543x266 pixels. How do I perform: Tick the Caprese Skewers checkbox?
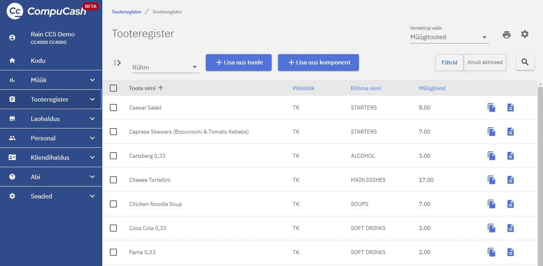(x=113, y=132)
